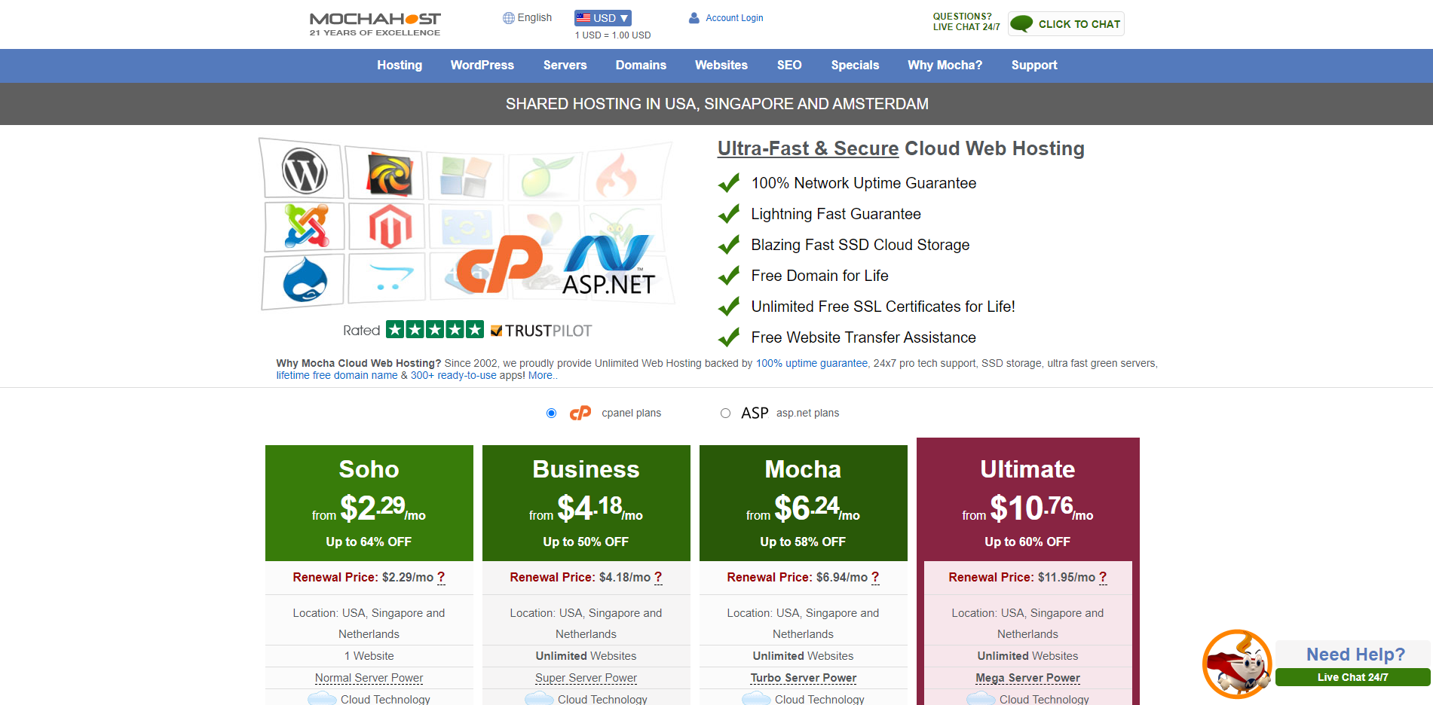The image size is (1433, 705).
Task: Click 'Free Domain for Life' text
Action: tap(819, 276)
